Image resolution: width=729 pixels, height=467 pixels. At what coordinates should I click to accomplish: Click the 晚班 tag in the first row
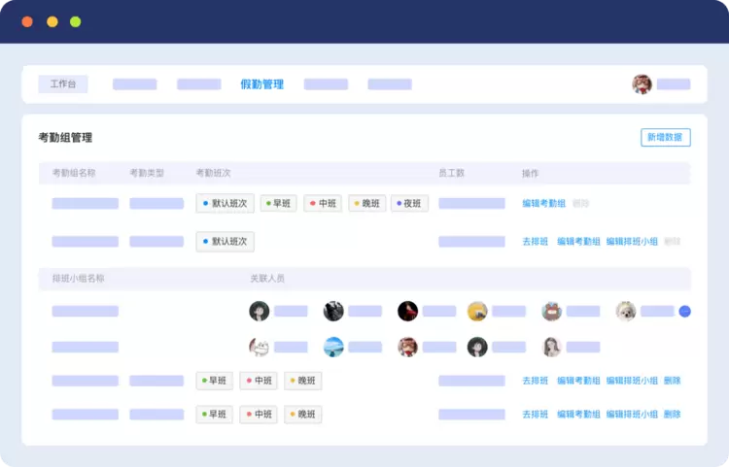366,204
